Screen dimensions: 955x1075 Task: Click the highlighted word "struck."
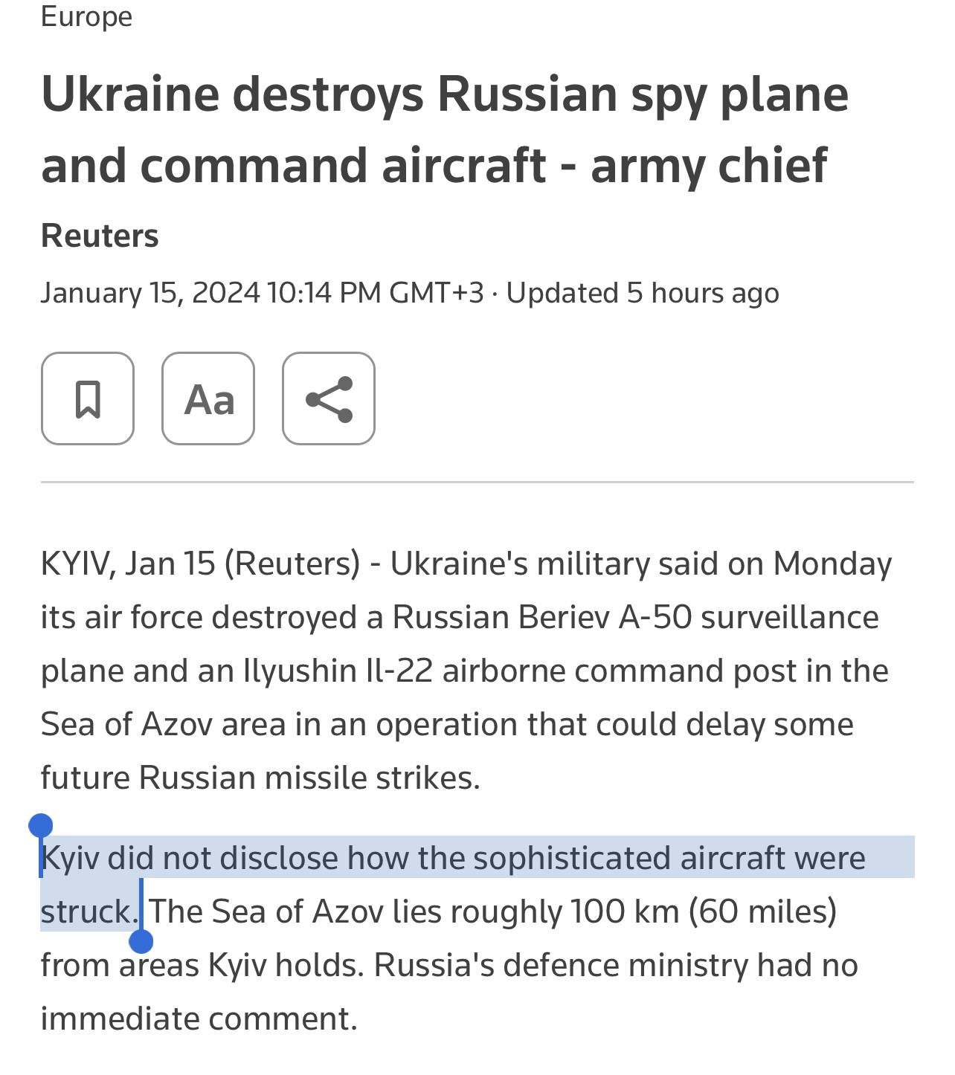point(89,911)
